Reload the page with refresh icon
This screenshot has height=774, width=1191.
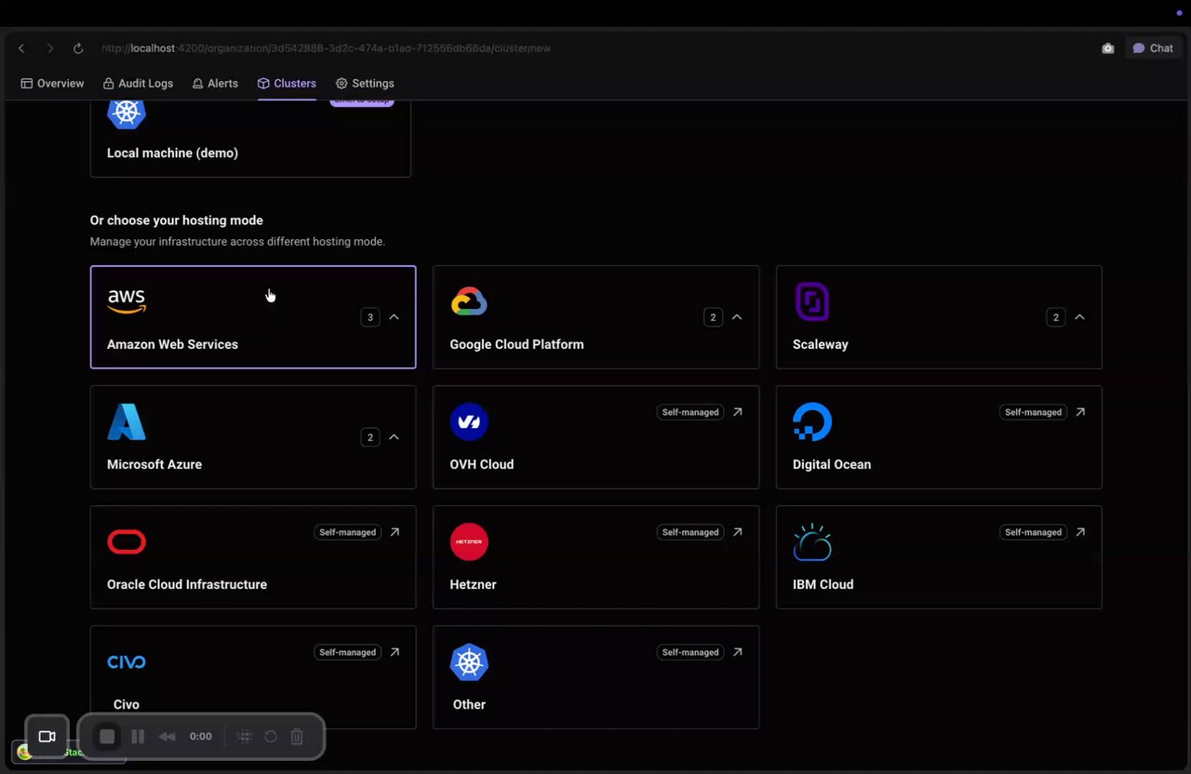pos(78,48)
